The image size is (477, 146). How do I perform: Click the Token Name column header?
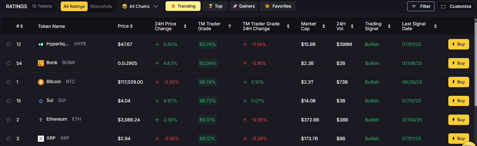coord(52,26)
